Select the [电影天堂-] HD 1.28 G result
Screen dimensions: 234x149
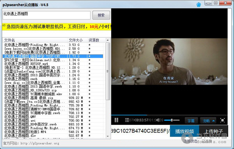point(53,67)
